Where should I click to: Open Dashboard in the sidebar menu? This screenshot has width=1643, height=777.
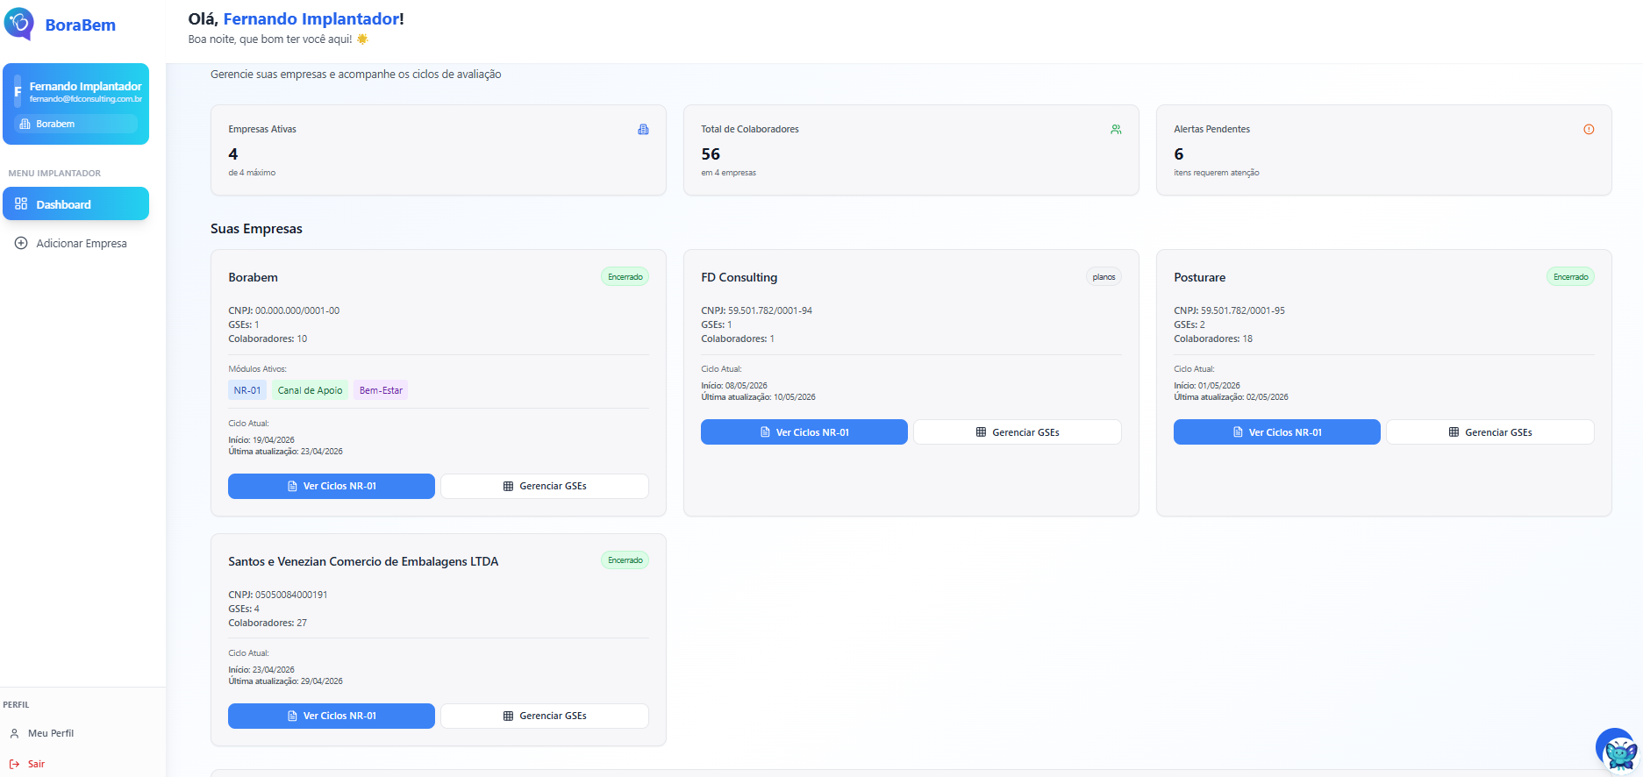[75, 203]
